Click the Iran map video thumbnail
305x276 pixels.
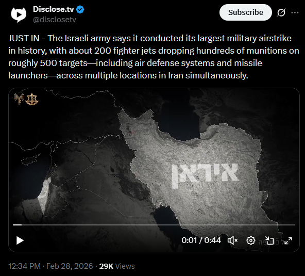[154, 170]
